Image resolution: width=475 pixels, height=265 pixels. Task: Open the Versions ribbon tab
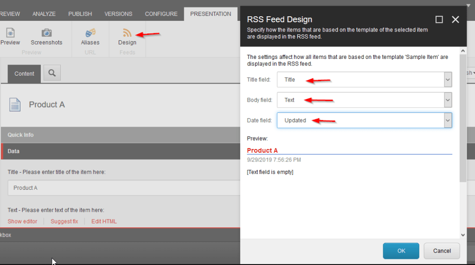click(118, 14)
